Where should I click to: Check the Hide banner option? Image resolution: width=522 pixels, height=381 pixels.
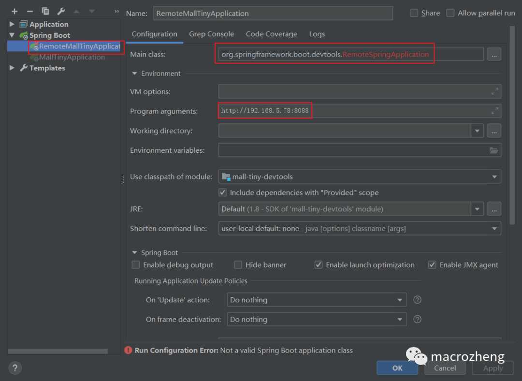(238, 265)
